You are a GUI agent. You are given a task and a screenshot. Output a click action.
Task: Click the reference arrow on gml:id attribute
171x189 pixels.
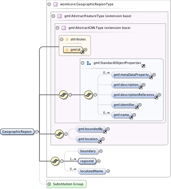click(x=82, y=52)
